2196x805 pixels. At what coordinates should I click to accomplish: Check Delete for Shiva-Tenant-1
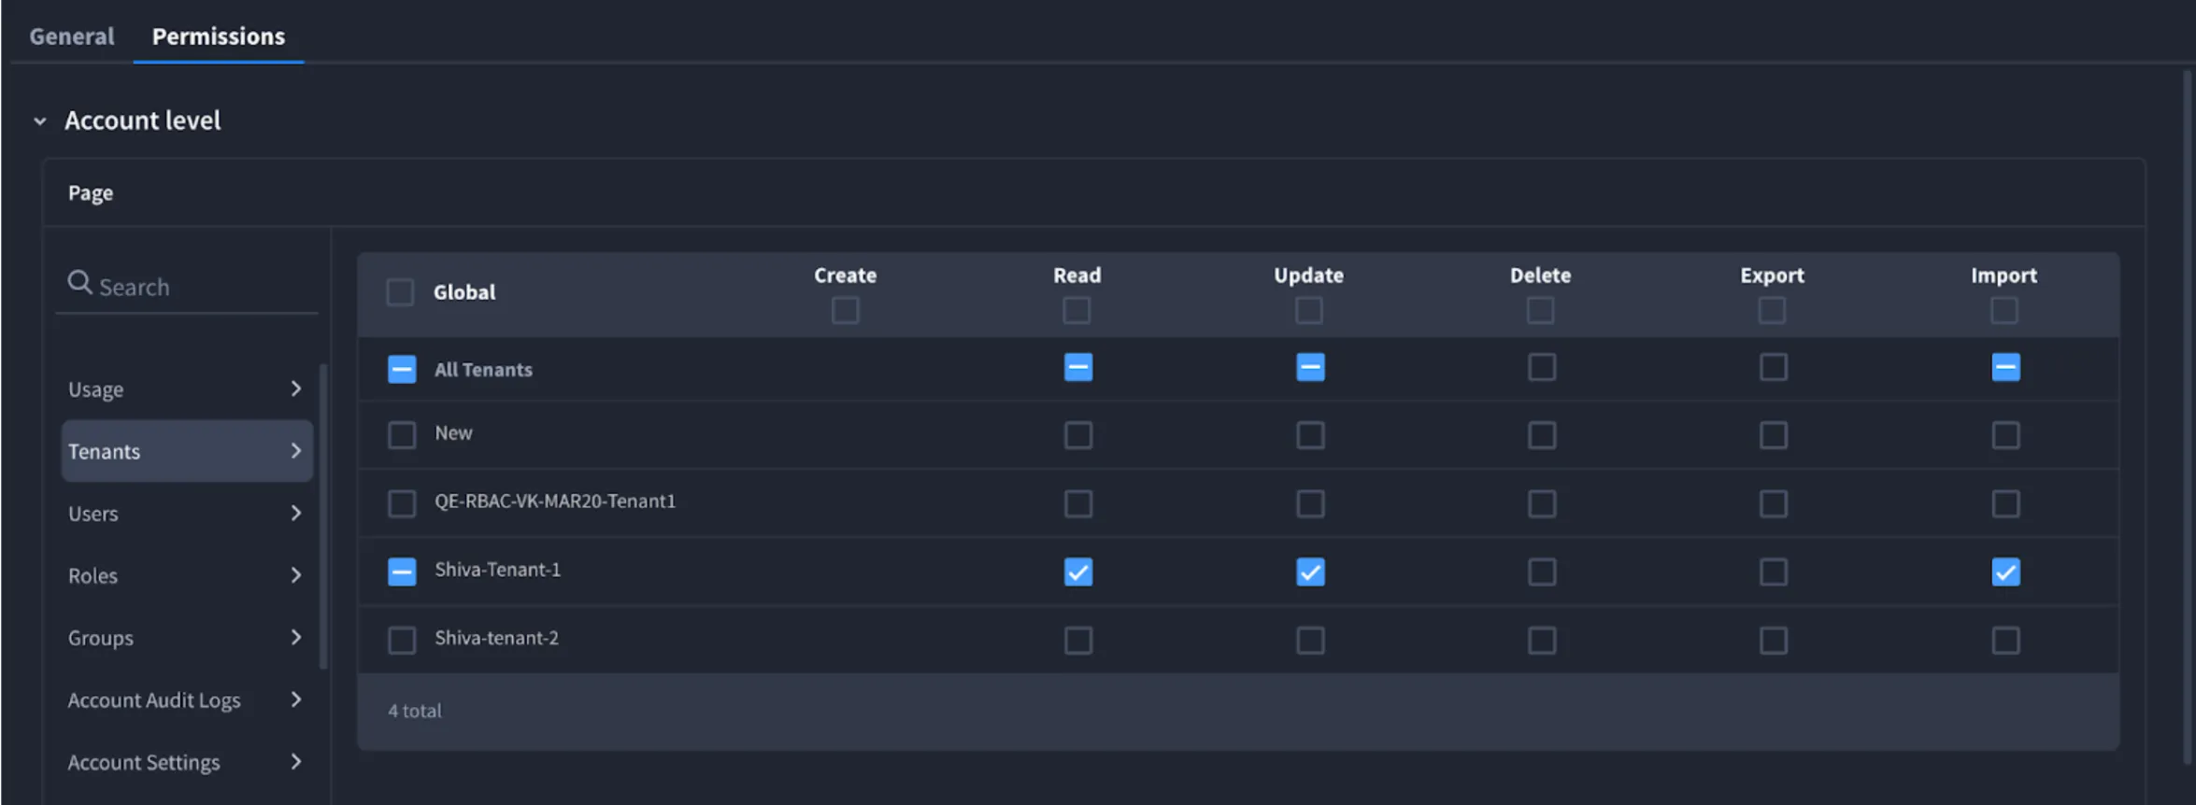(1542, 572)
